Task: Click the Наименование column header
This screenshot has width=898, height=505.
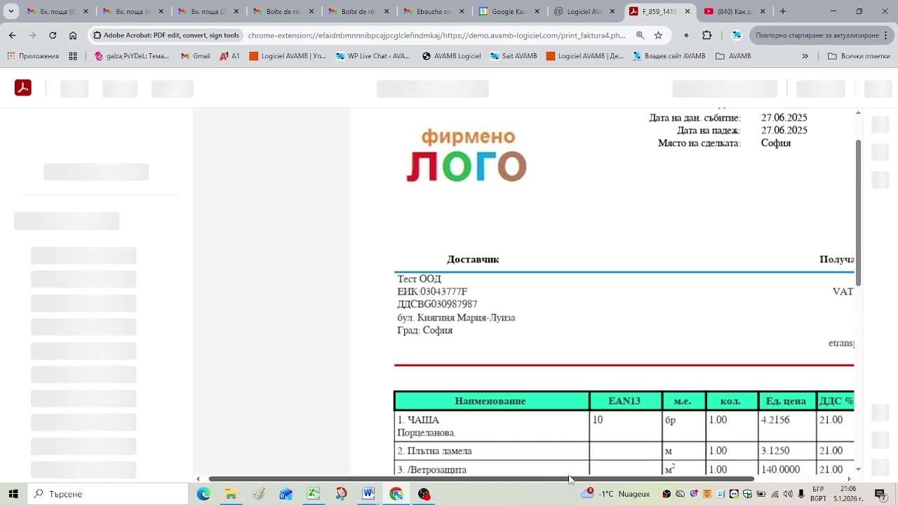Action: (x=490, y=401)
